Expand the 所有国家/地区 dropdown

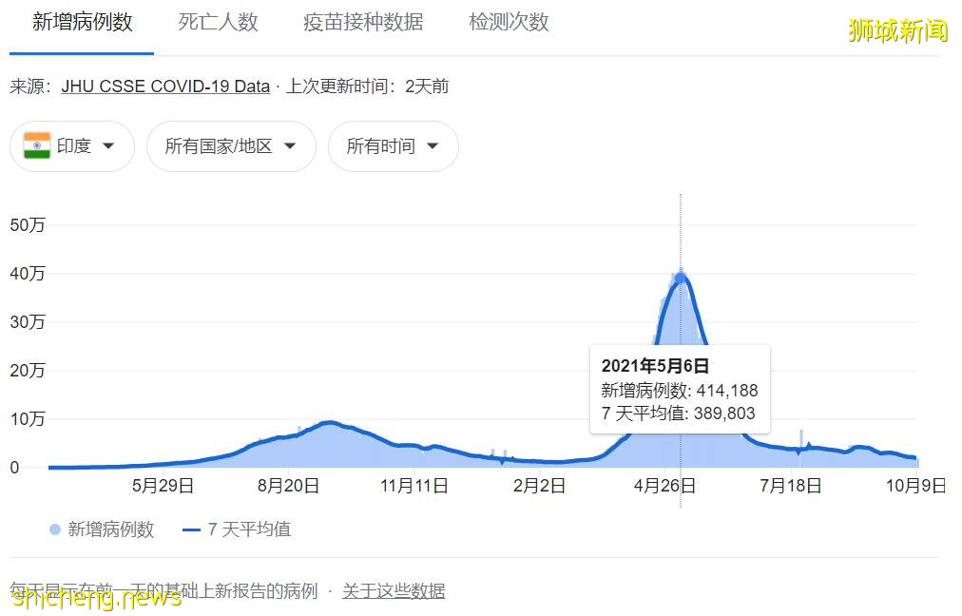(231, 146)
